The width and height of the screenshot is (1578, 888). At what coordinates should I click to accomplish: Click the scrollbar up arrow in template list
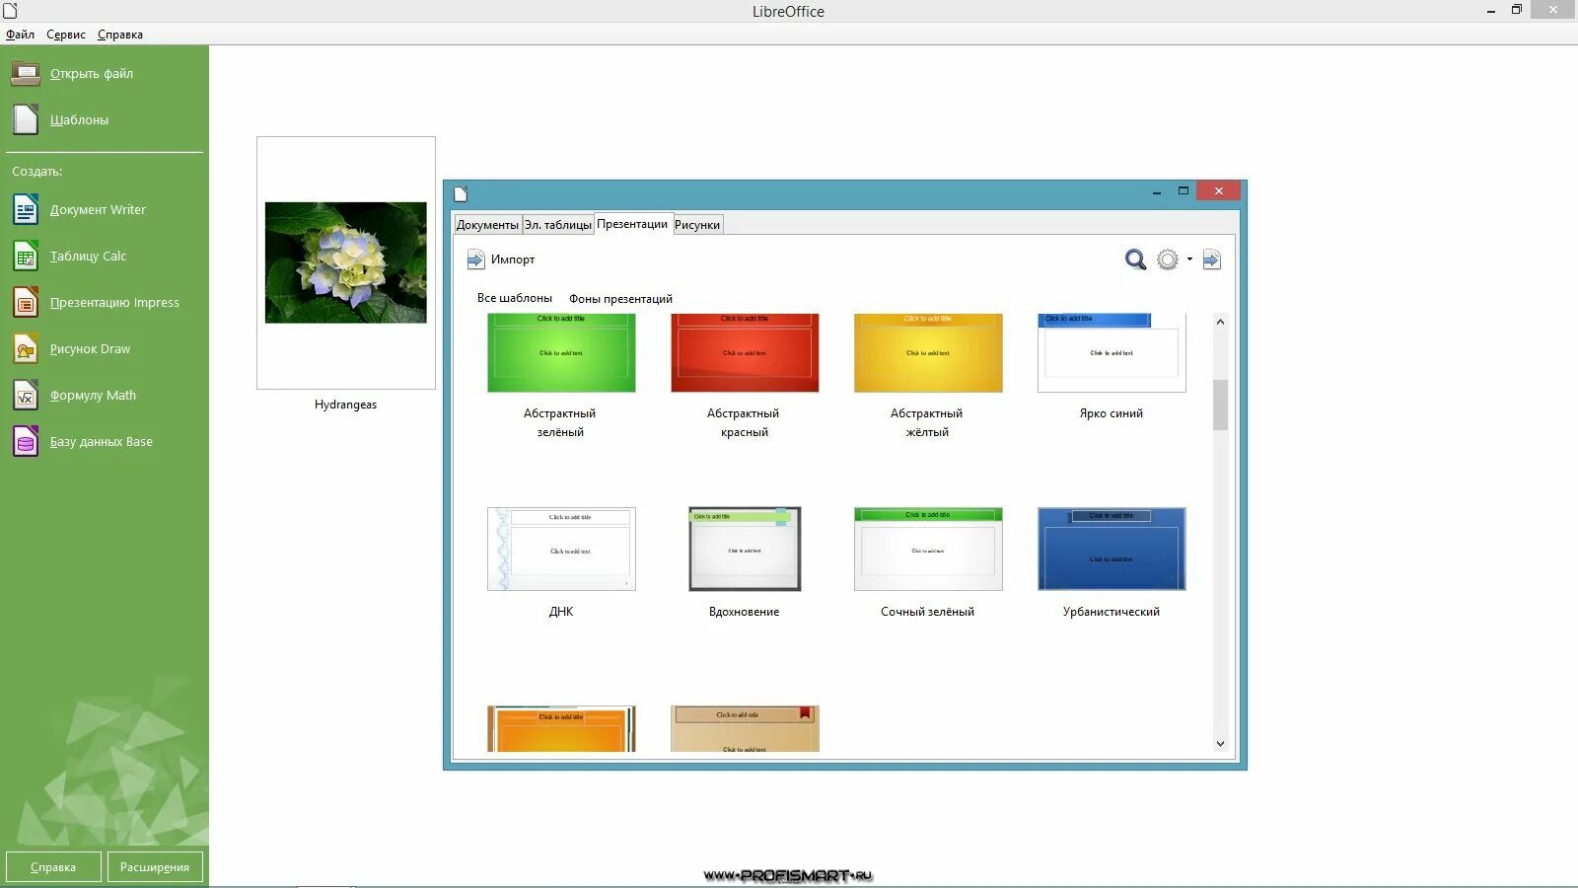click(x=1220, y=322)
